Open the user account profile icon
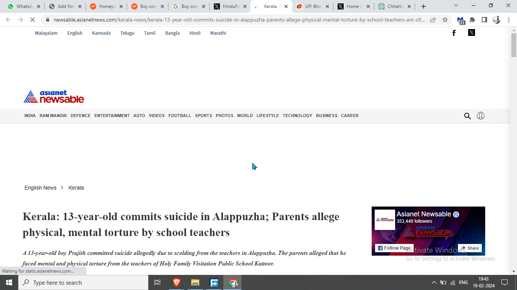Screen dimensions: 517x290 click(x=481, y=116)
